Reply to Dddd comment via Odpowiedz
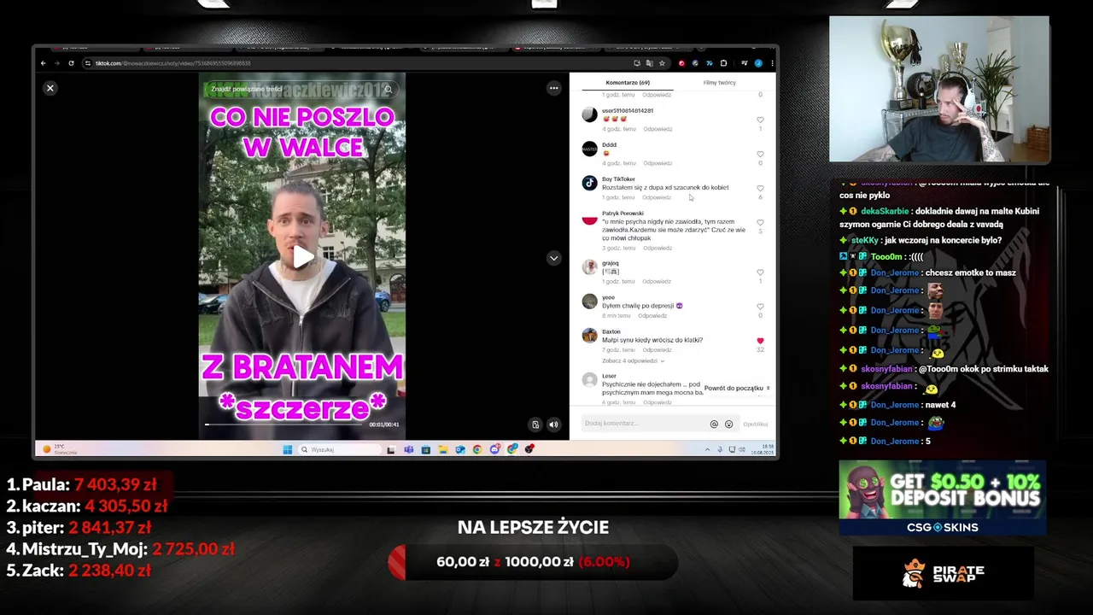 (x=658, y=162)
